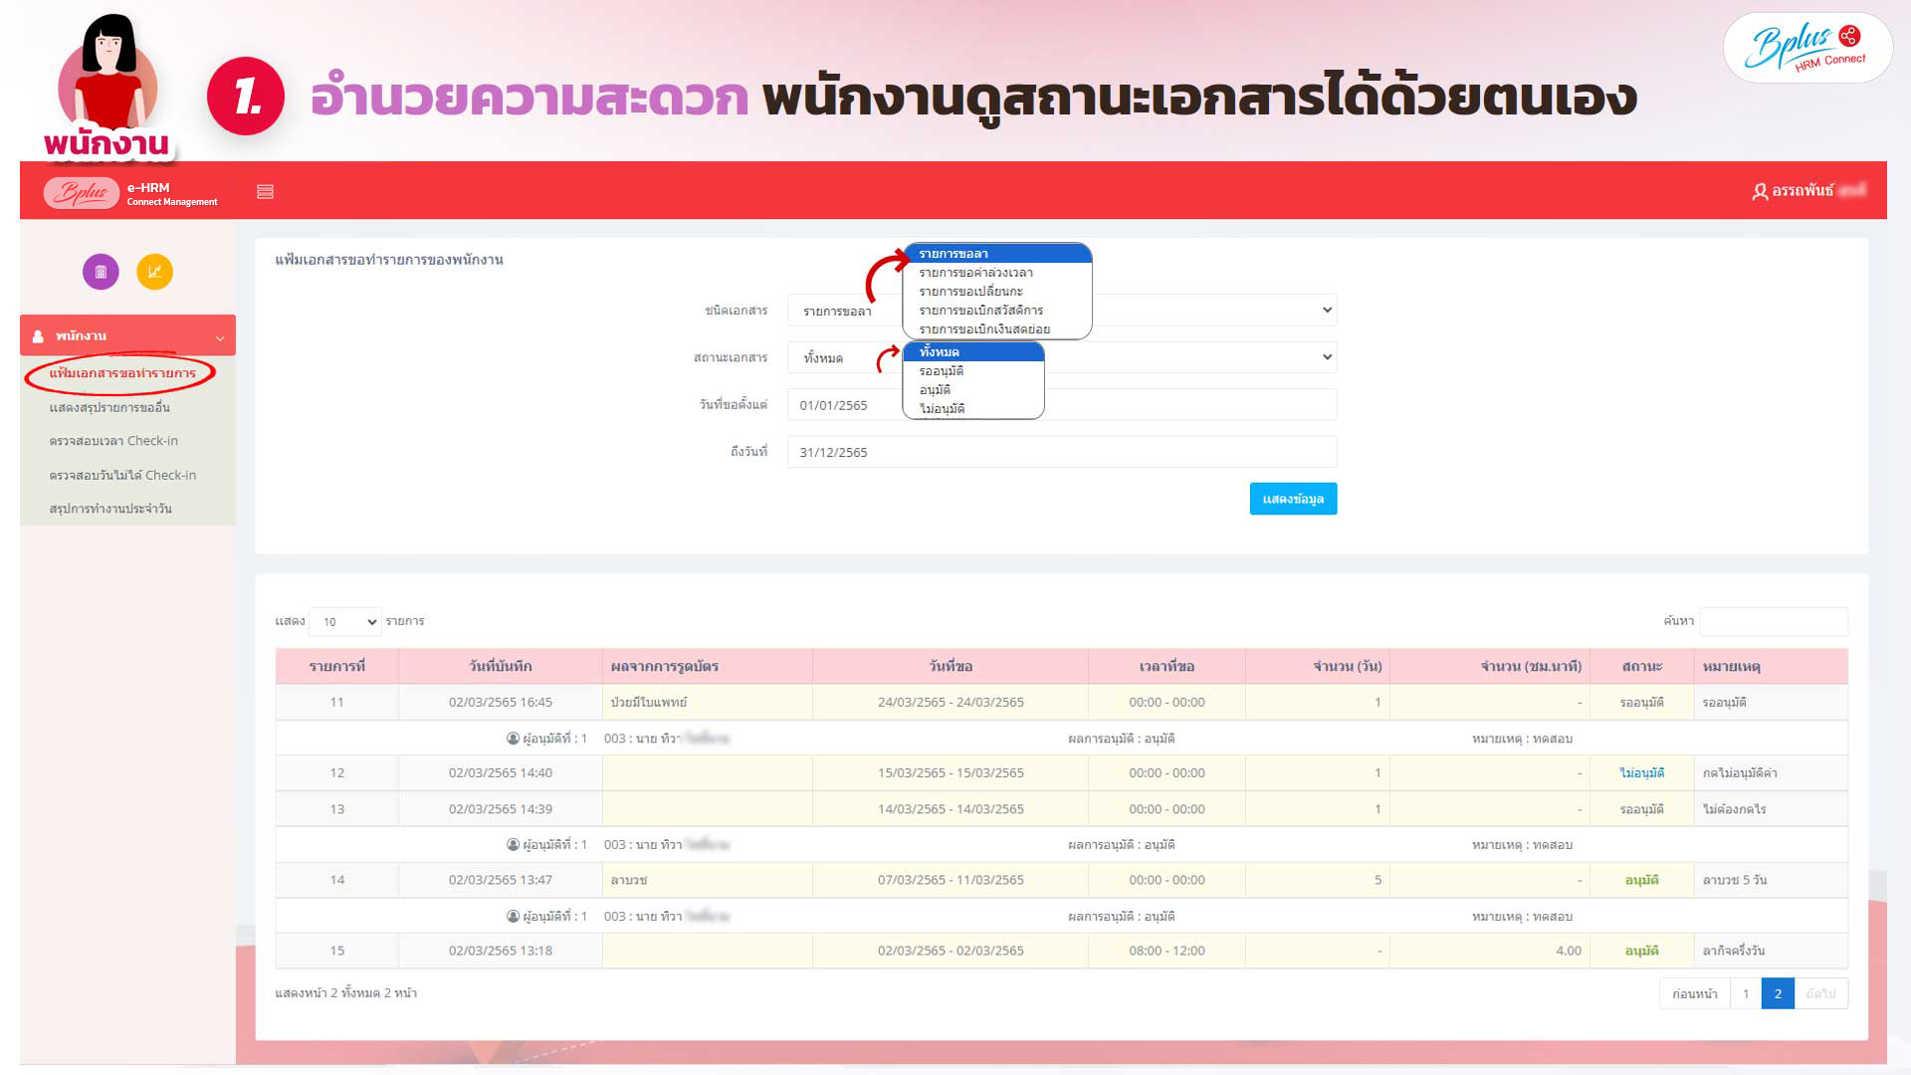Select รออนุมัติ in status list
Image resolution: width=1911 pixels, height=1075 pixels.
pyautogui.click(x=942, y=371)
